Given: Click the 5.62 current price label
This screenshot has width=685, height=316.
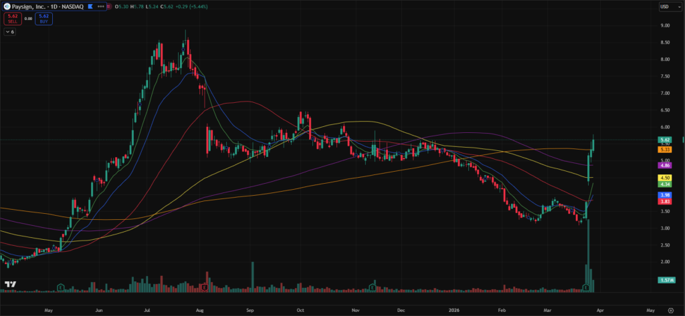Looking at the screenshot, I should 664,140.
